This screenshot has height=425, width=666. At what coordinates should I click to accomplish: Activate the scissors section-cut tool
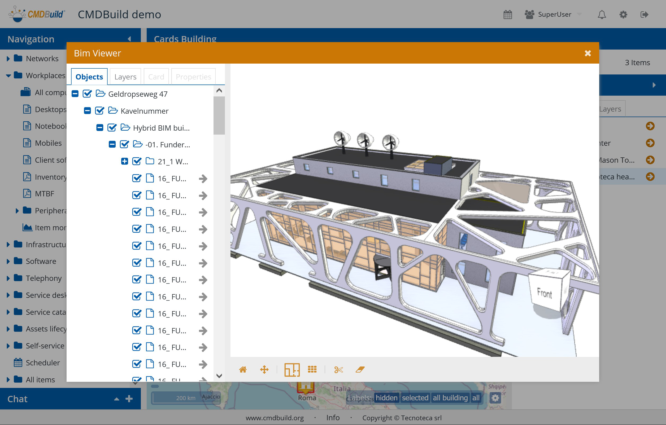point(338,369)
